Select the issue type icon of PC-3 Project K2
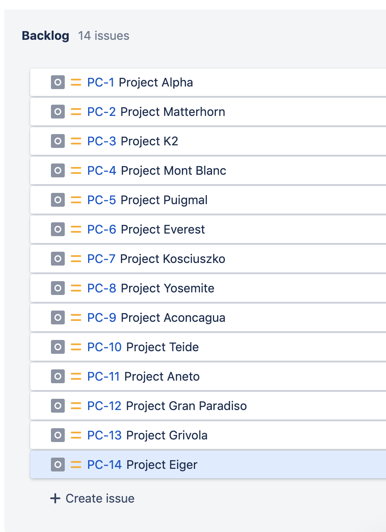The height and width of the screenshot is (532, 386). click(x=57, y=141)
